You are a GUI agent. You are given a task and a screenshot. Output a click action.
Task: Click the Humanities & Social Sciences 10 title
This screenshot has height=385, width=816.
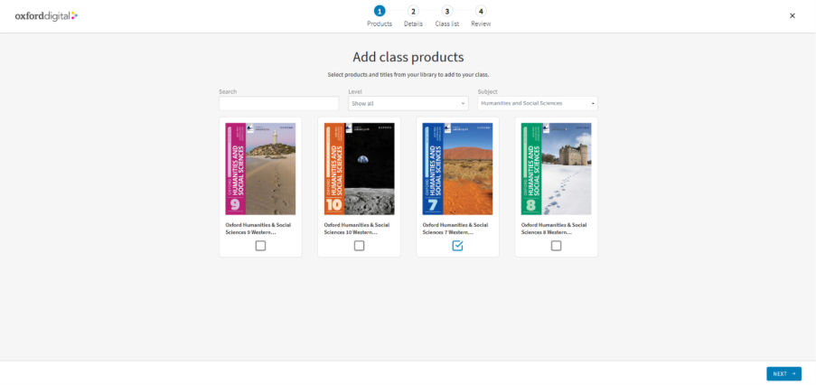pyautogui.click(x=357, y=228)
